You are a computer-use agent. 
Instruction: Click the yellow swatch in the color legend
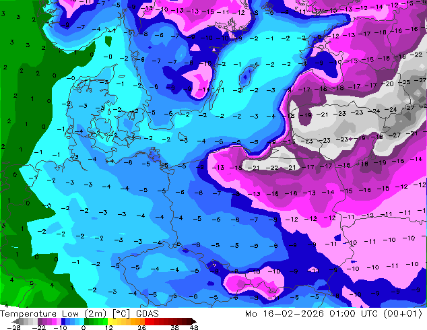click(x=110, y=321)
